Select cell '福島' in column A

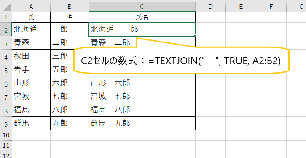tap(31, 110)
